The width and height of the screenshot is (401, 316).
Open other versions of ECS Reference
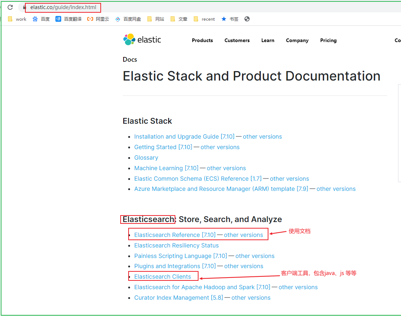[289, 178]
